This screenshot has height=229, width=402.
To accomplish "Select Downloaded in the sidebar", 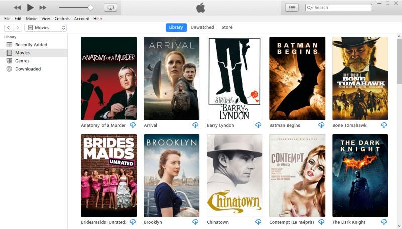I will (x=34, y=69).
